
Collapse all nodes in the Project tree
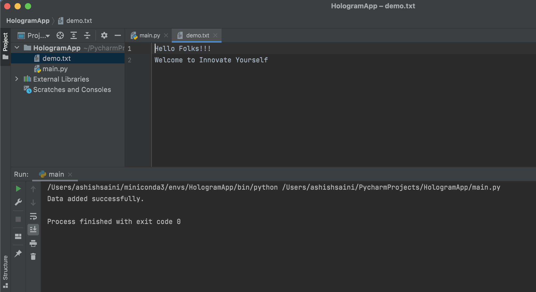pyautogui.click(x=87, y=35)
